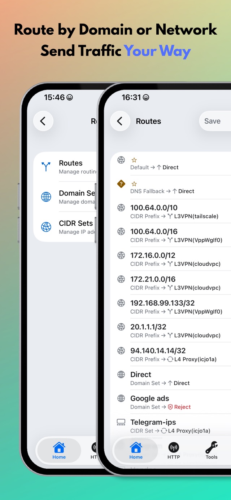Viewport: 231px width, 500px height.
Task: Click the globe icon next to Domain Sets
Action: 46,197
